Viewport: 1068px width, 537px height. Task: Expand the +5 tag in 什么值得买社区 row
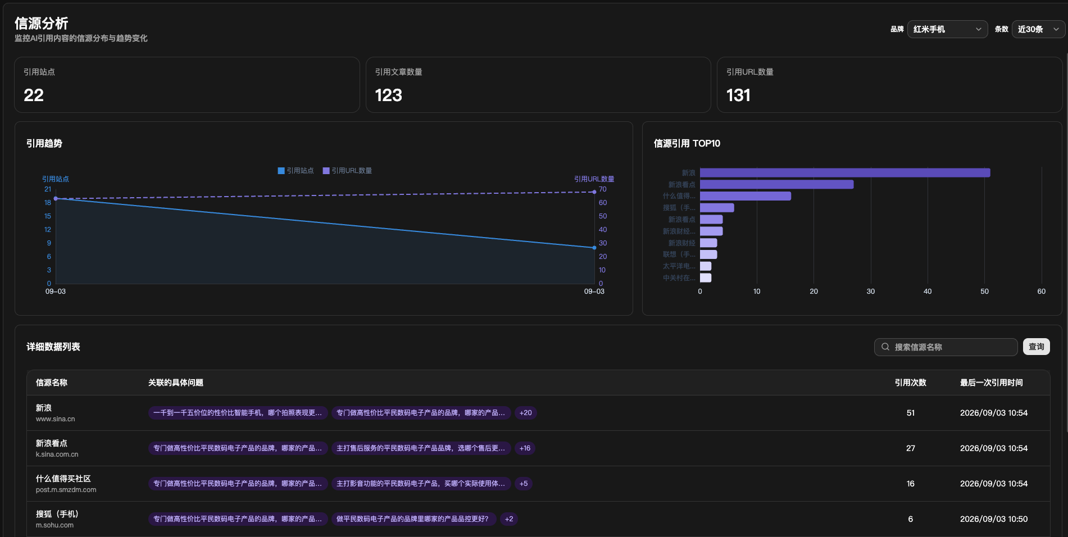point(523,484)
